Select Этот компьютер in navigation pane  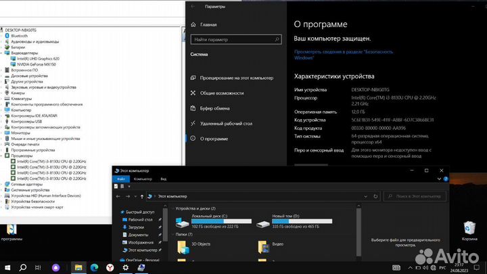(143, 250)
